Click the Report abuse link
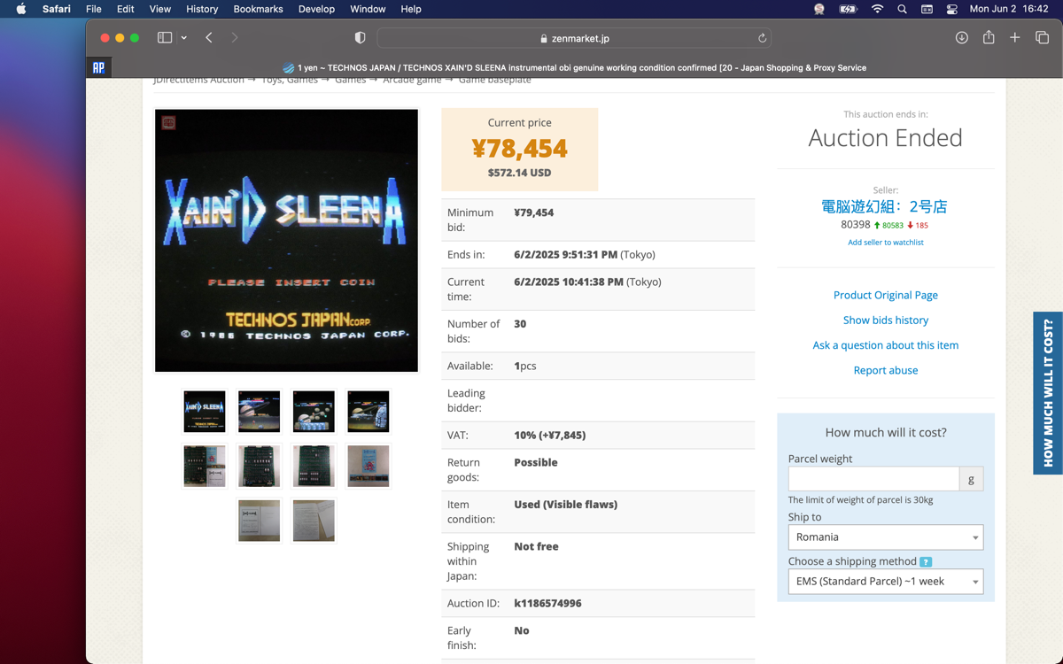Viewport: 1063px width, 664px height. [886, 370]
